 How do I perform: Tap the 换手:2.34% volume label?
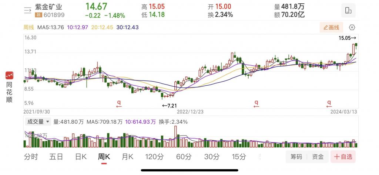173,122
